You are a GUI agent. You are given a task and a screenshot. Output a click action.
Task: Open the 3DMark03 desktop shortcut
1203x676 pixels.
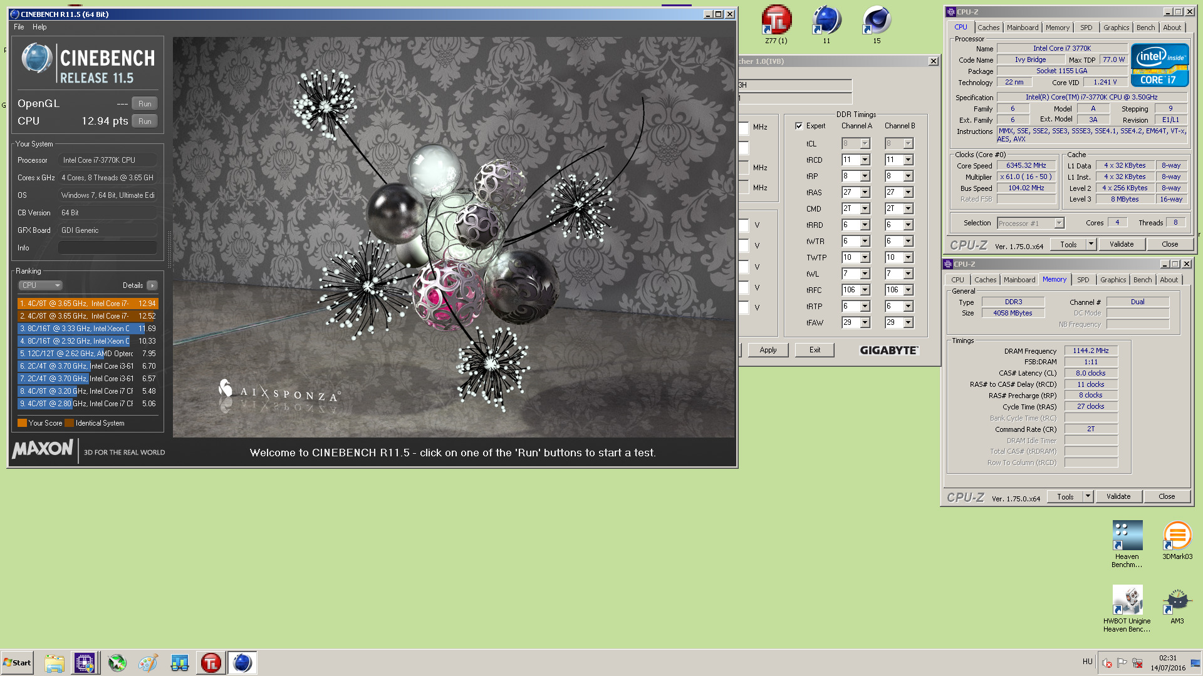tap(1177, 540)
